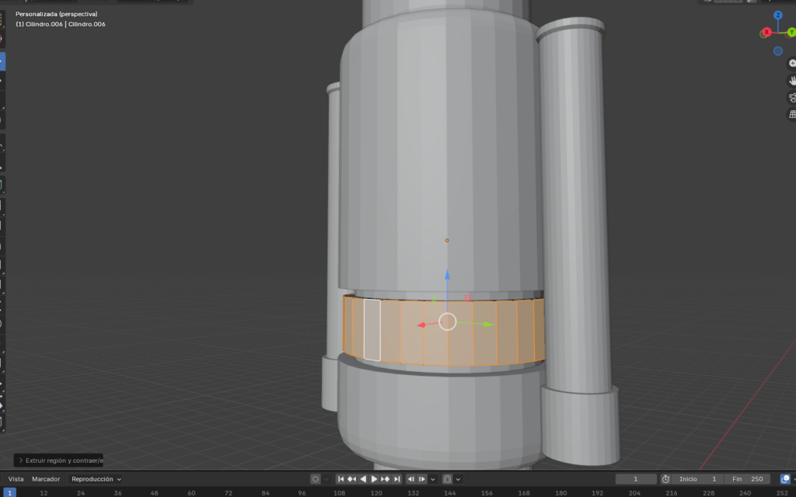Viewport: 796px width, 497px height.
Task: Click the current frame field showing 1
Action: pos(635,479)
